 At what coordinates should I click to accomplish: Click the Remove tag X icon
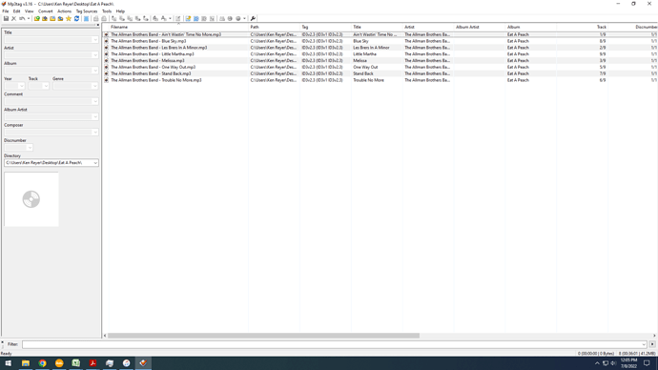coord(13,18)
